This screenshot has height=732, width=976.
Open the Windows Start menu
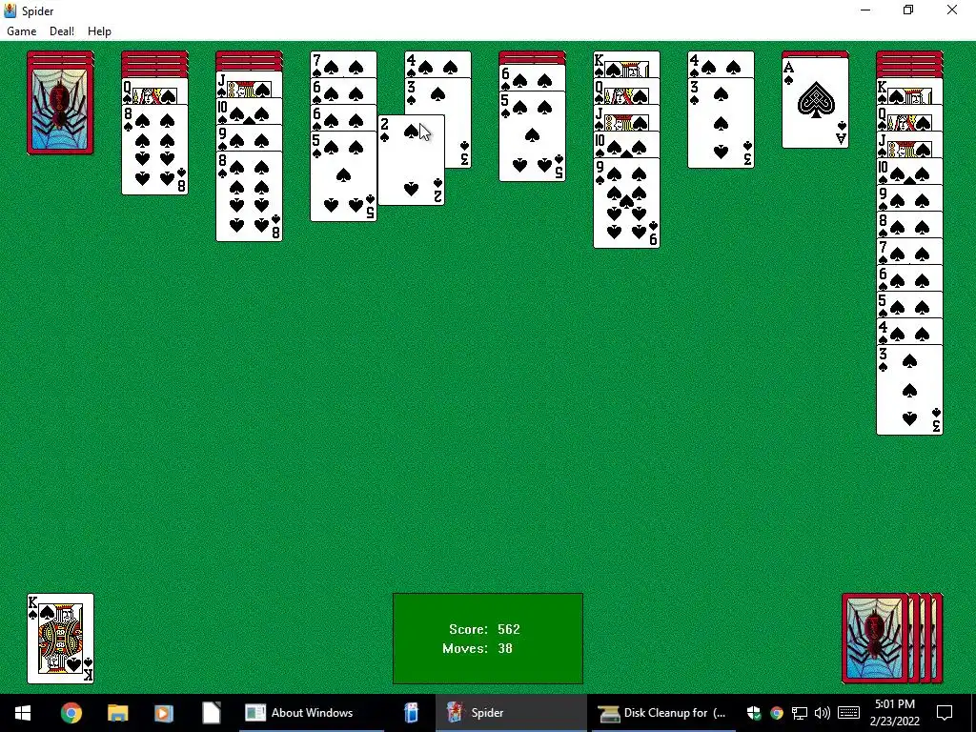coord(23,713)
